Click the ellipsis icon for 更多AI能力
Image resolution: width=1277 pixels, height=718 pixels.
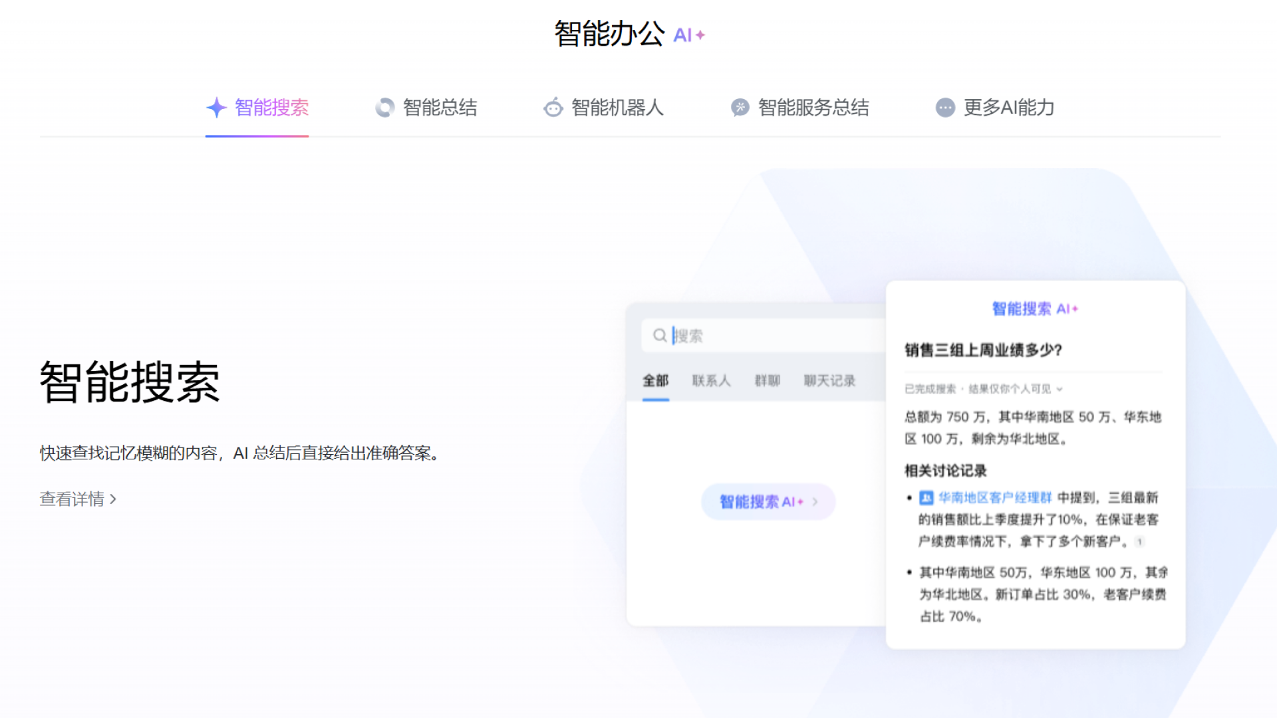click(x=944, y=107)
